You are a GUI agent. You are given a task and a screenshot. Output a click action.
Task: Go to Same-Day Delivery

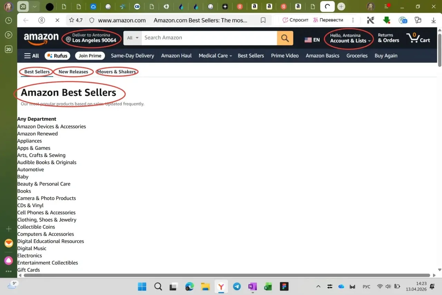point(133,56)
